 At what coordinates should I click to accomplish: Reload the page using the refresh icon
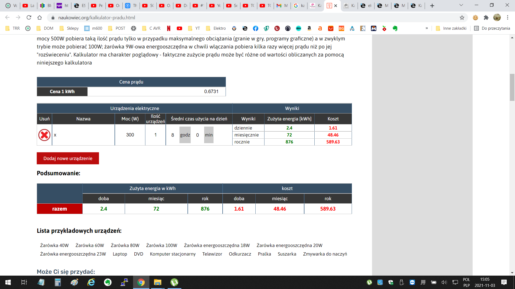[29, 18]
